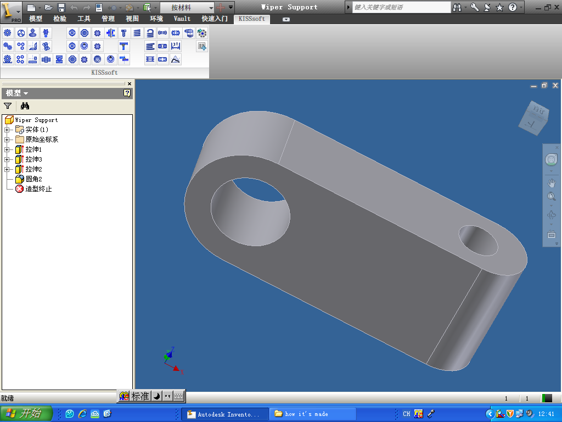Switch to the 模型 ribbon tab
The width and height of the screenshot is (562, 422).
point(36,19)
